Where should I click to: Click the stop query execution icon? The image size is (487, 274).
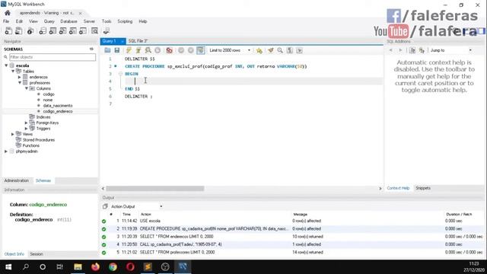(158, 50)
